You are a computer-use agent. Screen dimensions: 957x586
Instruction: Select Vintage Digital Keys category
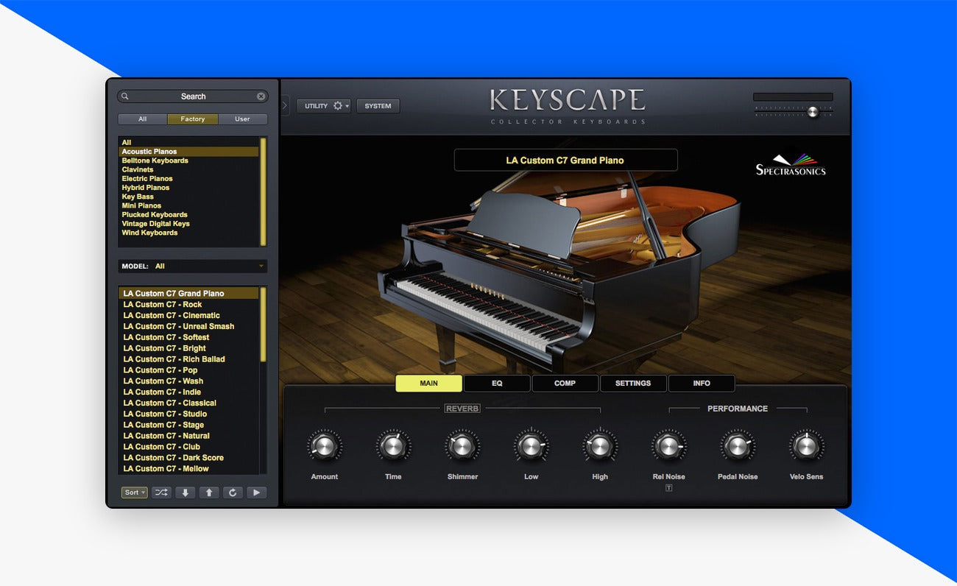point(189,224)
